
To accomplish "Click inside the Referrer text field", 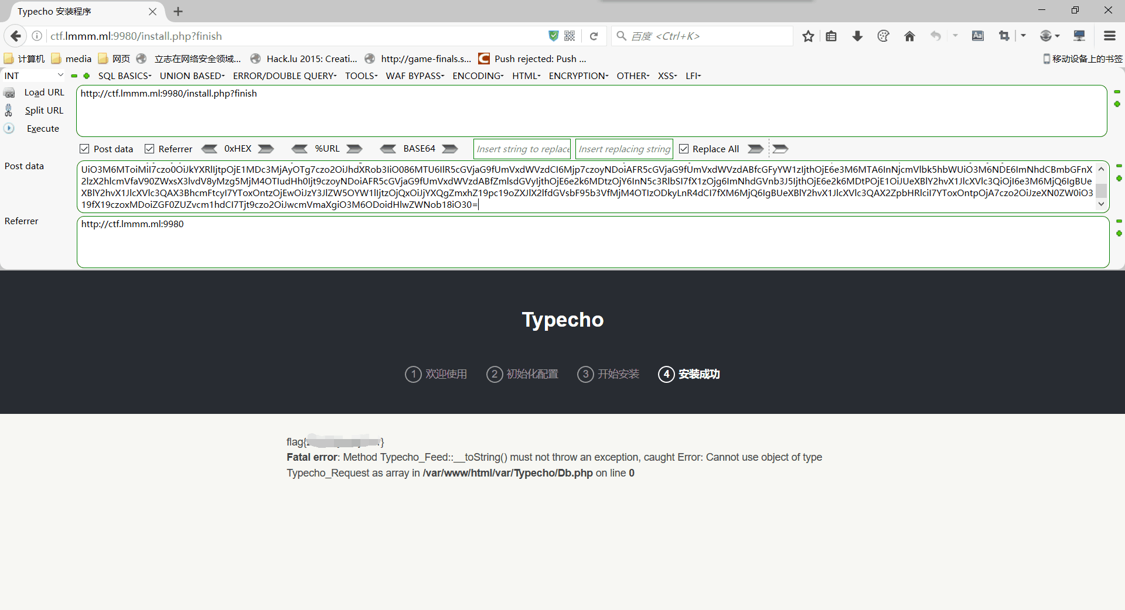I will click(x=592, y=242).
